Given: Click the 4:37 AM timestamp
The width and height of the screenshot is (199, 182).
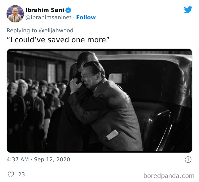Looking at the screenshot, I should [x=18, y=160].
